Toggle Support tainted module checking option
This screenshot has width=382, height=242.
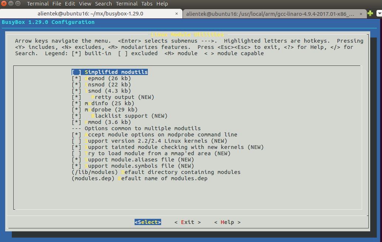168,147
